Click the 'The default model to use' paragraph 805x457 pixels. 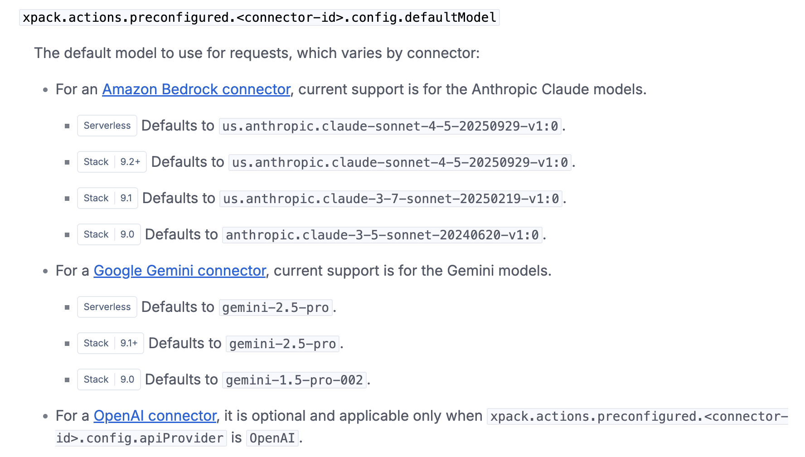tap(257, 53)
